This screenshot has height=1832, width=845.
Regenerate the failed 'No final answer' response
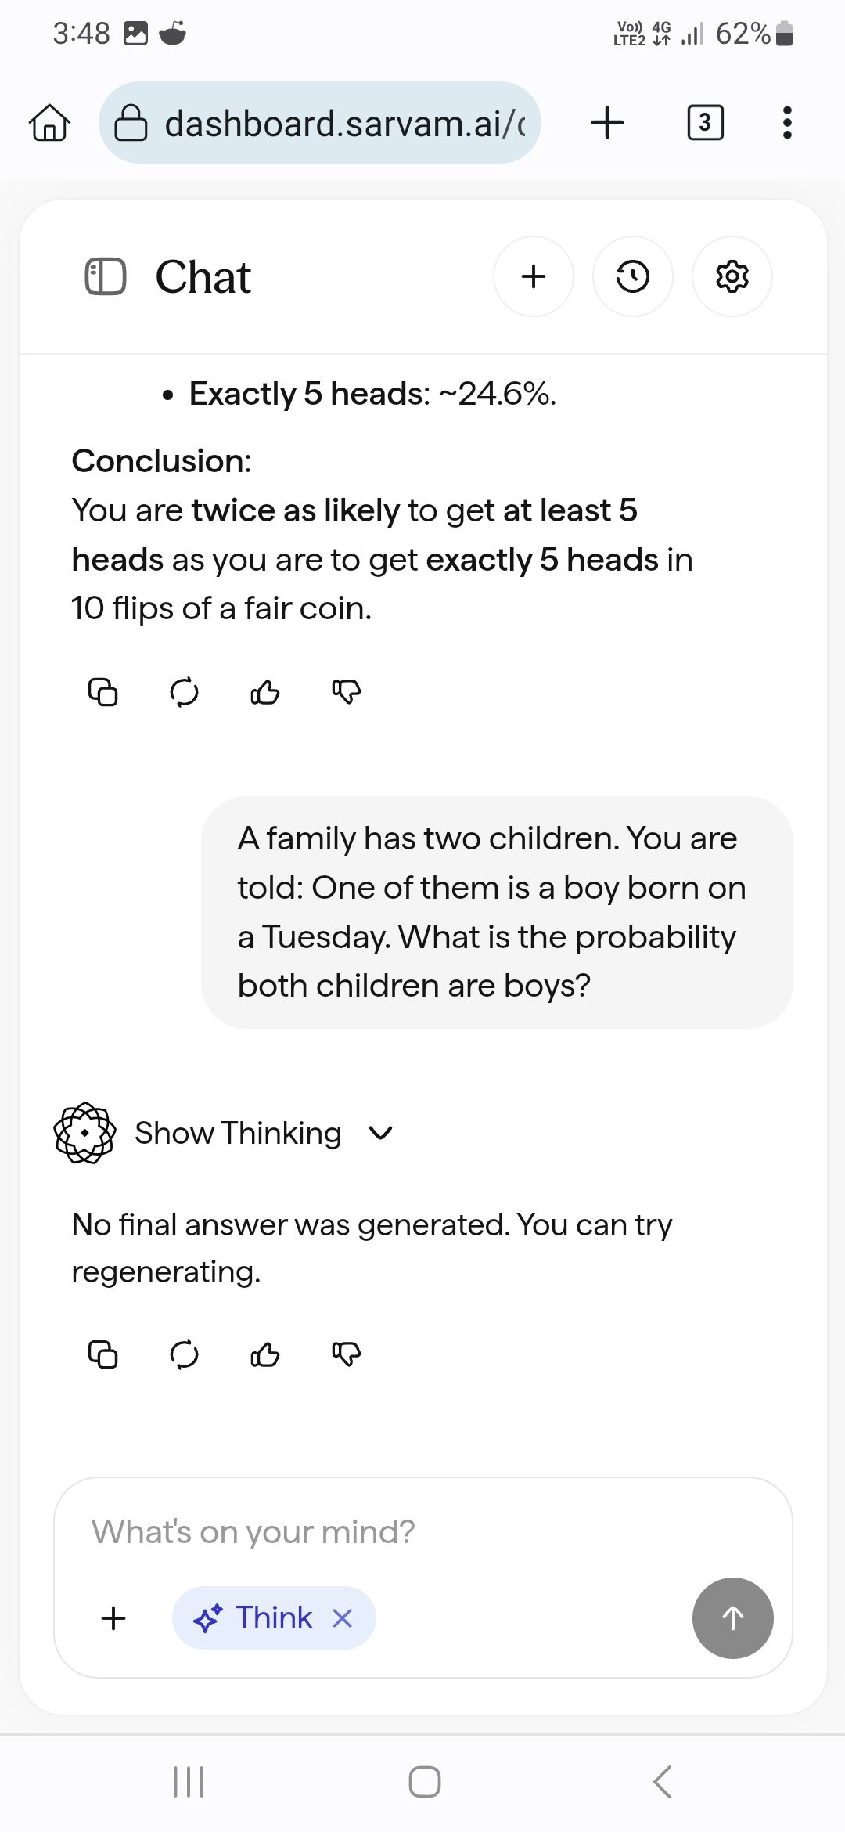tap(184, 1354)
